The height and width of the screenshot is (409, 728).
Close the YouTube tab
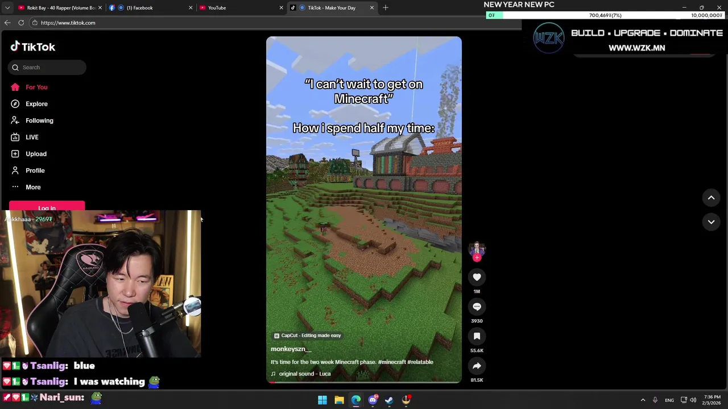(281, 8)
